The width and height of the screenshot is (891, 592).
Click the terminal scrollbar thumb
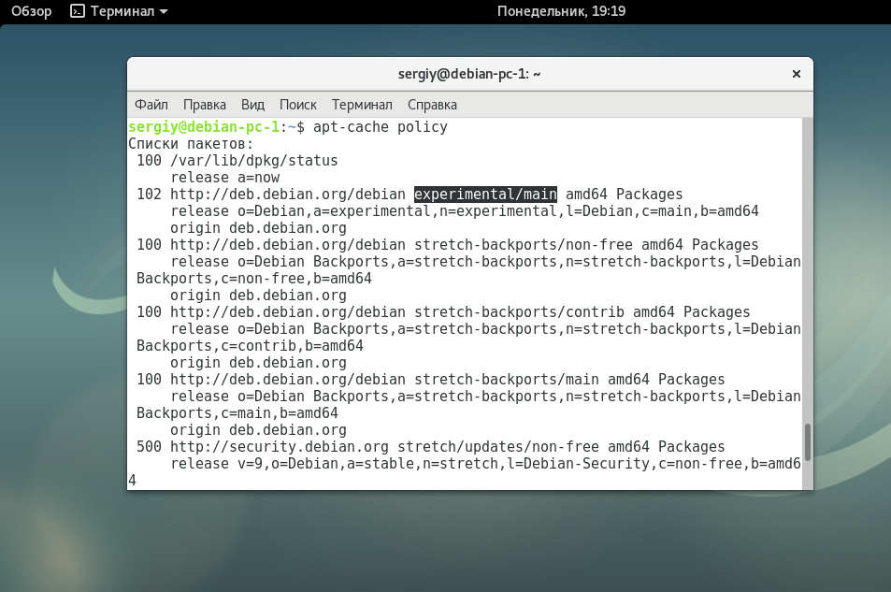[807, 441]
